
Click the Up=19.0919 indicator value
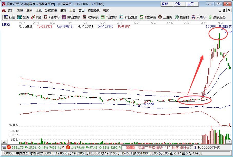(x=65, y=26)
